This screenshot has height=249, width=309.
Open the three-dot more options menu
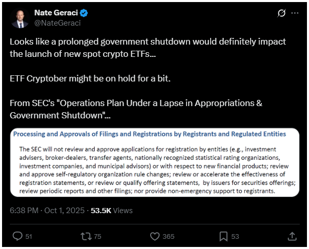pyautogui.click(x=295, y=13)
